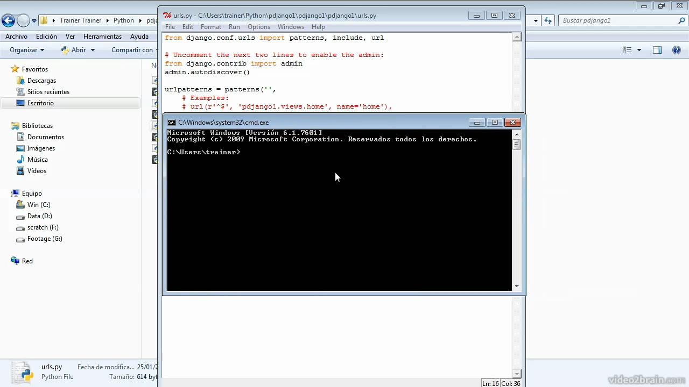Click Compartir con in Explorer toolbar
This screenshot has width=689, height=387.
132,50
